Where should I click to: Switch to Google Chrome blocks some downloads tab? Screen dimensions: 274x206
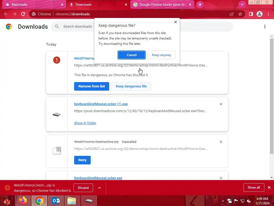pos(162,5)
